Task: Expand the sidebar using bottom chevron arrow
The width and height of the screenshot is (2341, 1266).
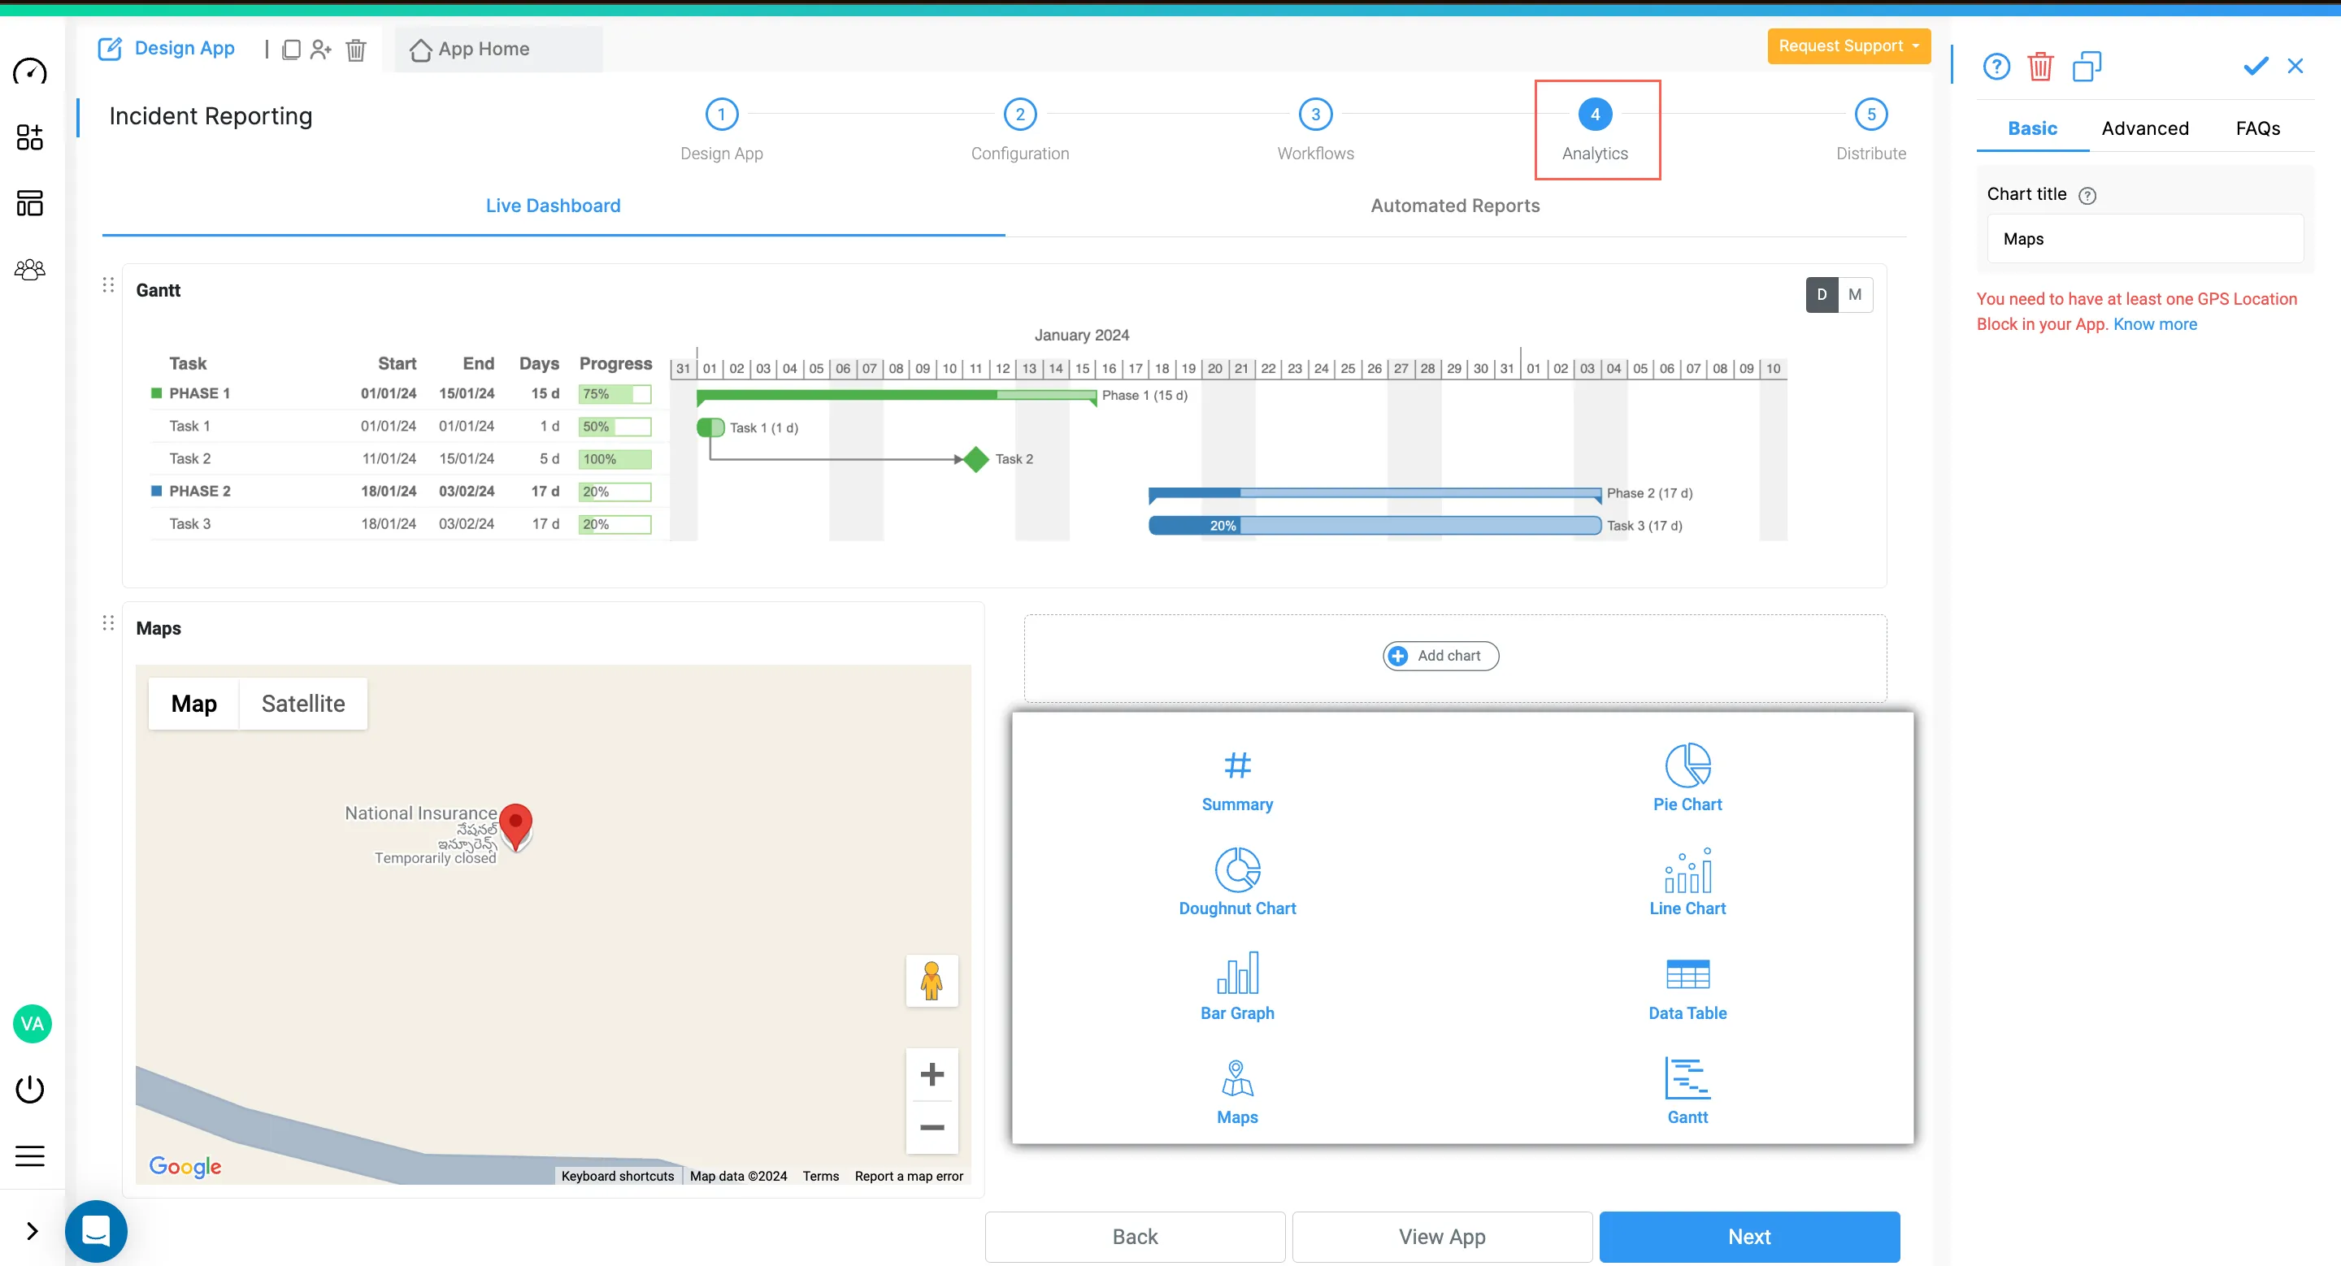Action: coord(32,1230)
